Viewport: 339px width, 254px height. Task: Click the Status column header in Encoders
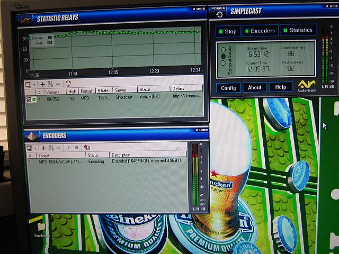click(97, 155)
